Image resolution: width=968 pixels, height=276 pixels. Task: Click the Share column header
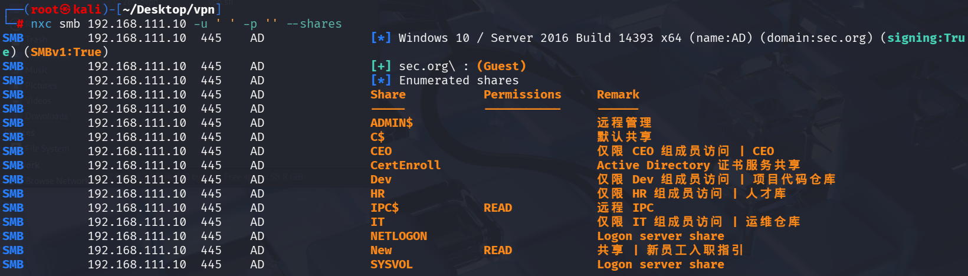click(388, 94)
